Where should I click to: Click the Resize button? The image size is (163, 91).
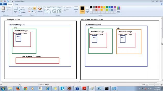(22, 10)
